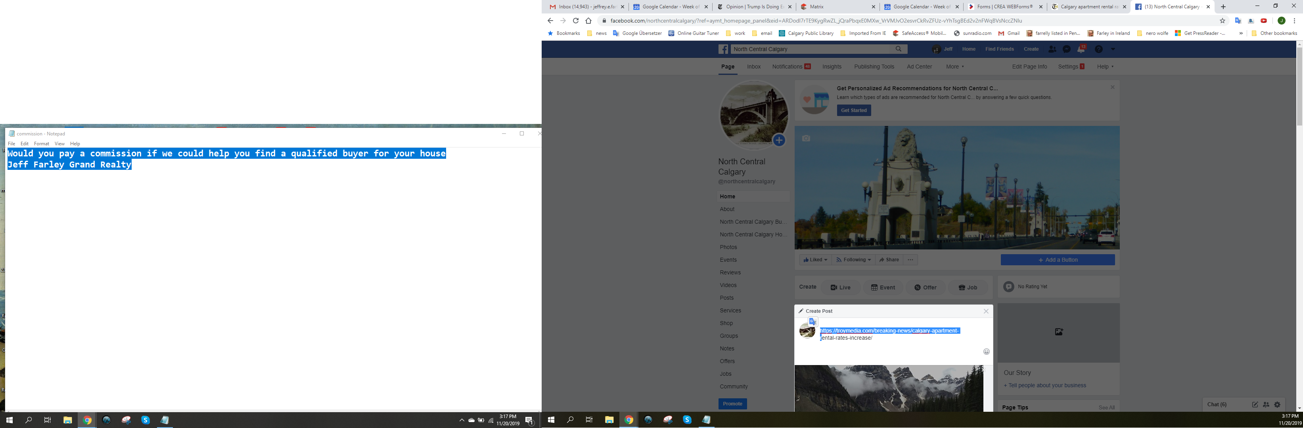1303x428 pixels.
Task: Click the Create Post text field
Action: tap(901, 335)
